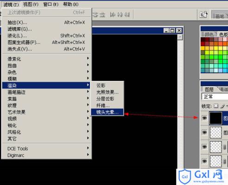Click the document scroll up arrow
This screenshot has width=228, height=185.
tap(180, 37)
